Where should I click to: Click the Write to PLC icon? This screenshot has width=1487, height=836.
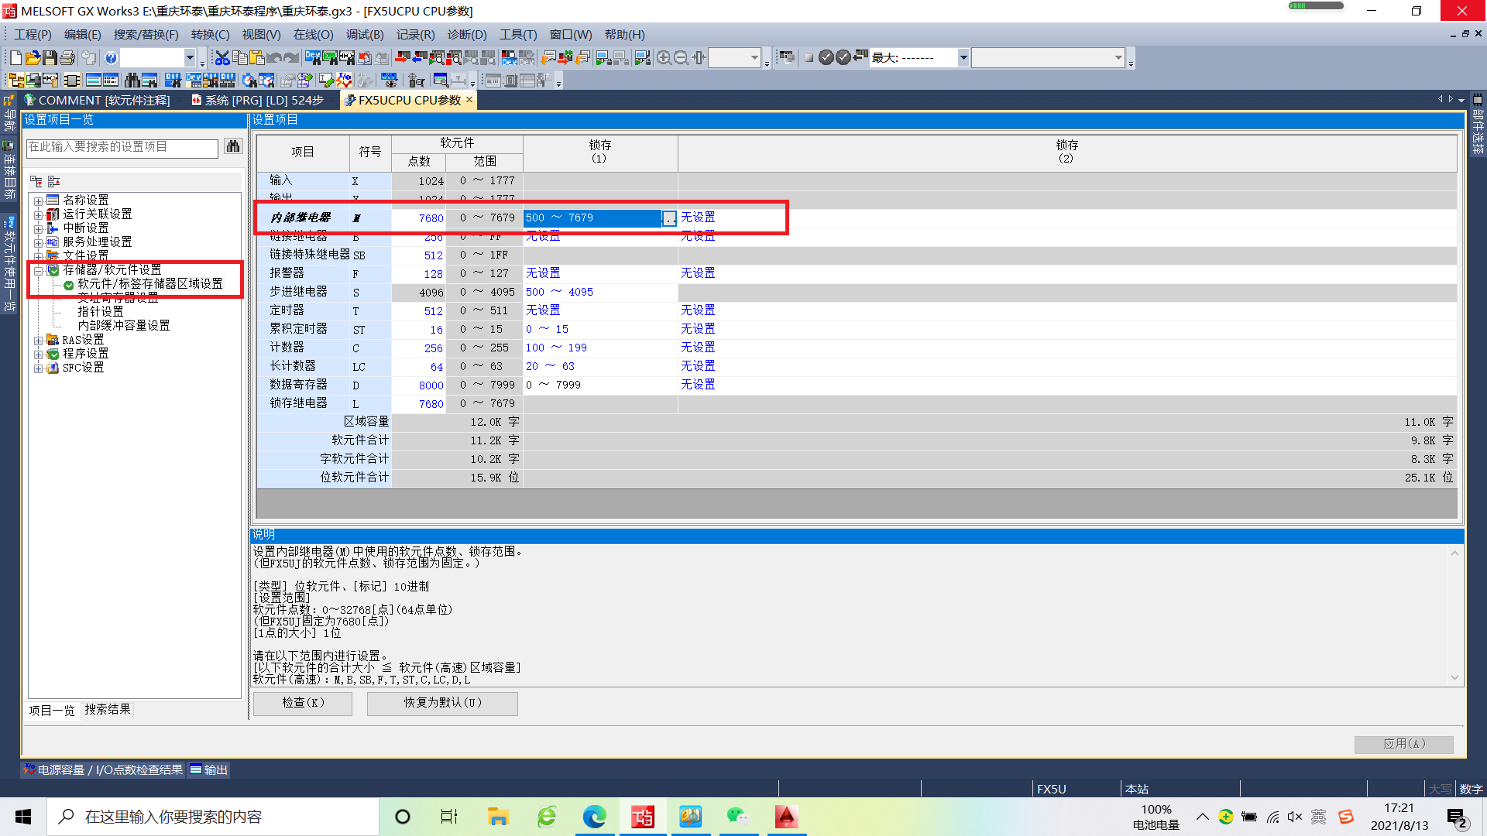point(402,58)
